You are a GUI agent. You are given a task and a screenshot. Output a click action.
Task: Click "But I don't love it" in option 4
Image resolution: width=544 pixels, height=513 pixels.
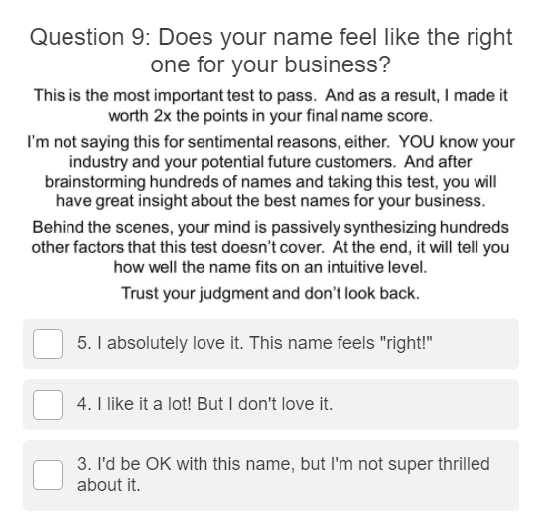point(265,404)
